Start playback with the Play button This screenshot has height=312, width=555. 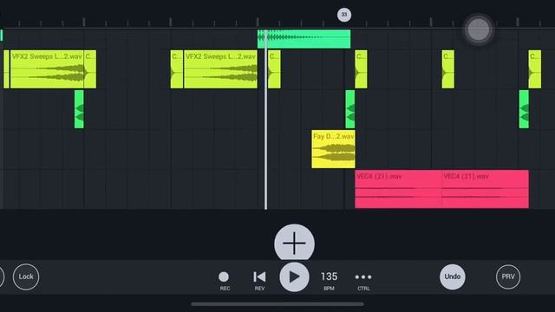point(294,277)
